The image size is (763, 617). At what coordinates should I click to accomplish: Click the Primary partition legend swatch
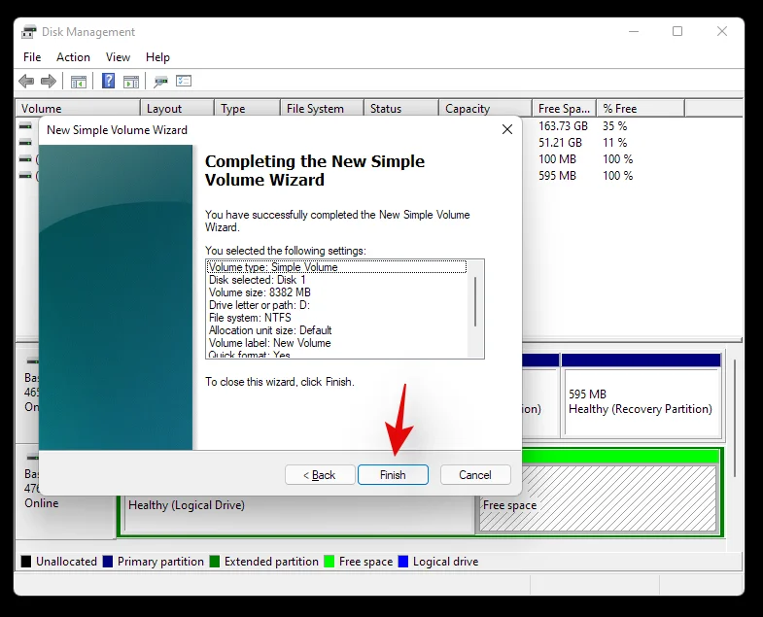[108, 562]
